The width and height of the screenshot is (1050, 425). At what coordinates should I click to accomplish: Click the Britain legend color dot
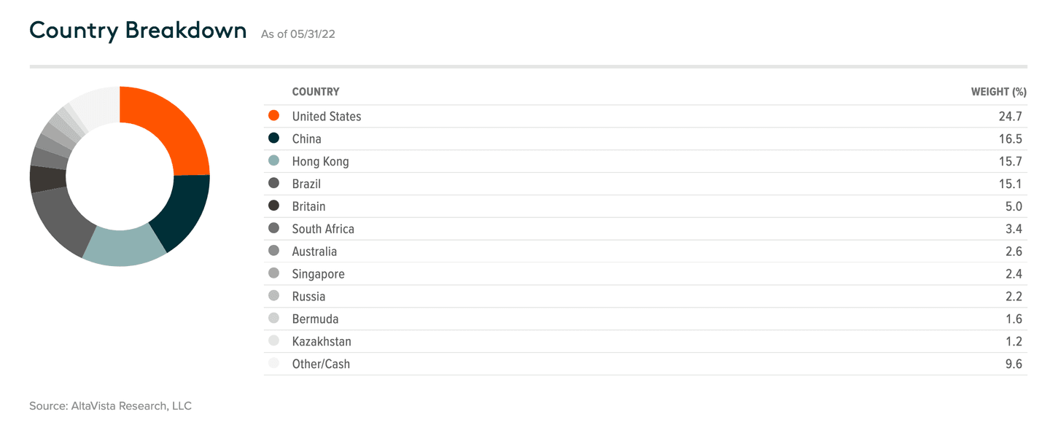274,206
